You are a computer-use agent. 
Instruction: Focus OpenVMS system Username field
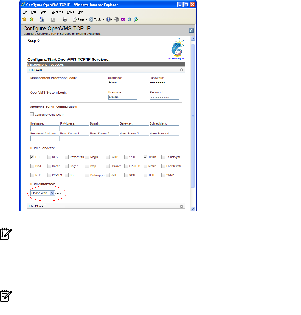click(123, 97)
